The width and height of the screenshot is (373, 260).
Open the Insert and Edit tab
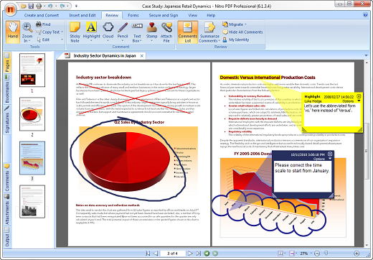point(82,15)
